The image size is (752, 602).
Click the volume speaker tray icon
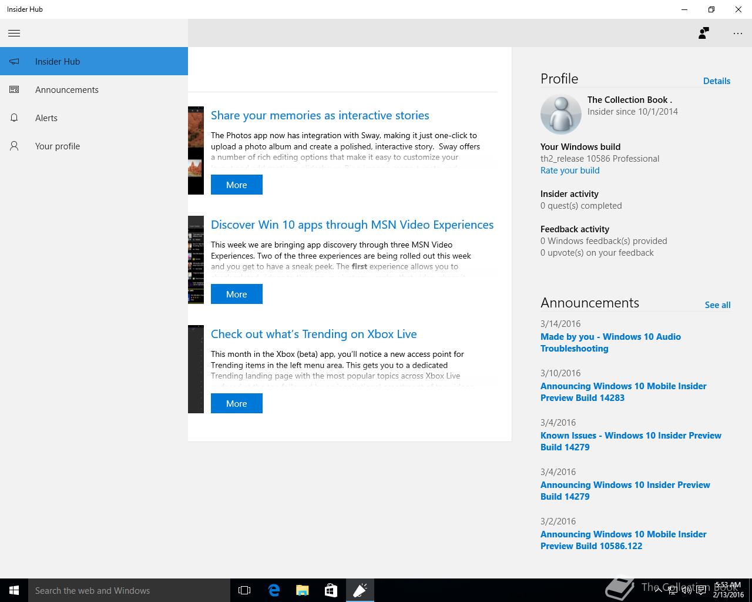pos(686,590)
